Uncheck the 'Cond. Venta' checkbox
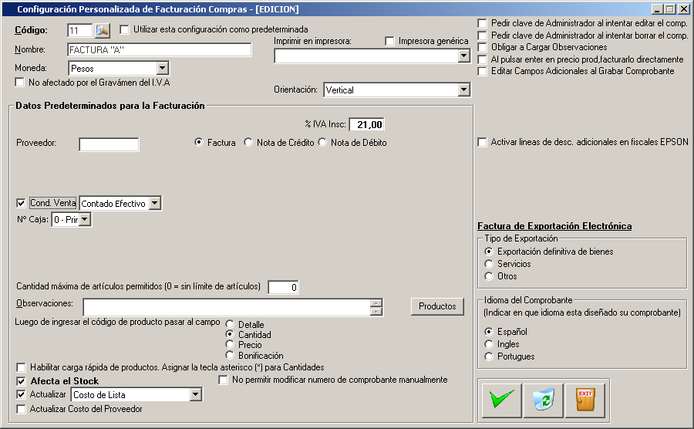694x429 pixels. [x=21, y=203]
